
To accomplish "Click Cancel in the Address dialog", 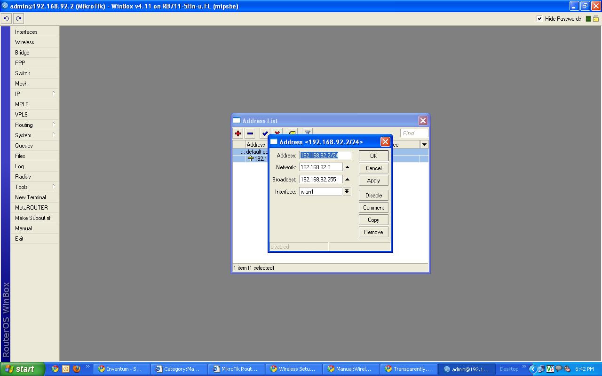I will click(x=373, y=168).
